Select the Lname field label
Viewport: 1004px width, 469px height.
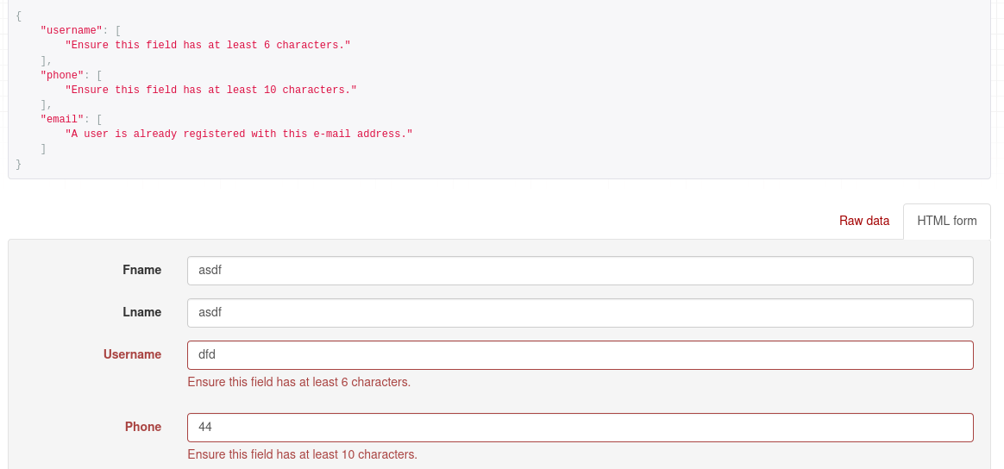[142, 312]
